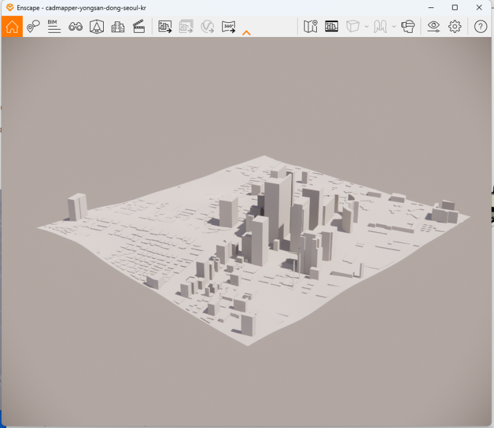Viewport: 494px width, 428px height.
Task: Open the site context image icon
Action: [x=332, y=27]
